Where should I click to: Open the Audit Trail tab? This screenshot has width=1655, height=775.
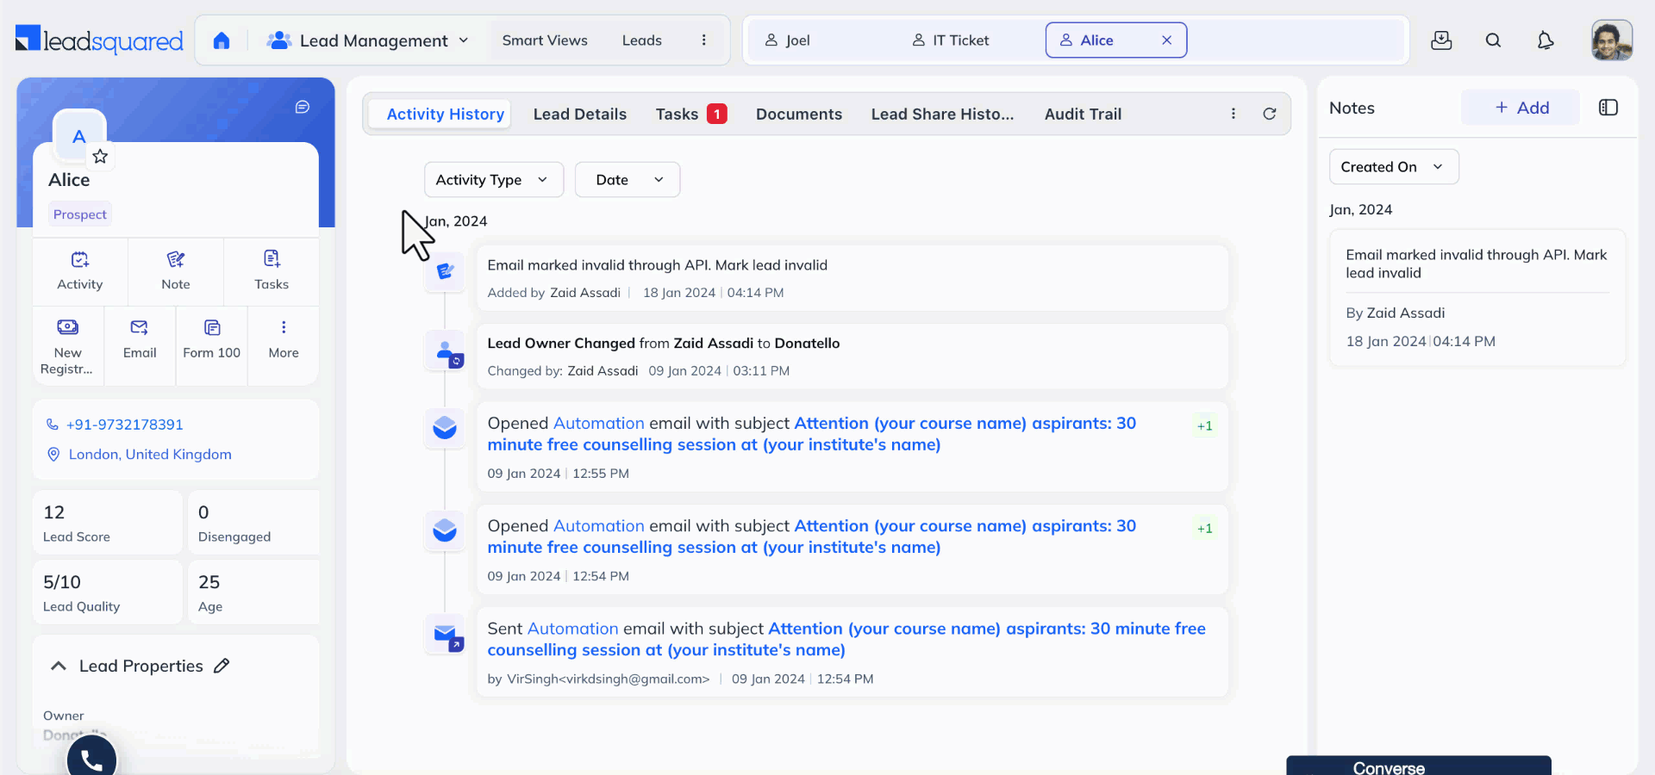pyautogui.click(x=1083, y=115)
